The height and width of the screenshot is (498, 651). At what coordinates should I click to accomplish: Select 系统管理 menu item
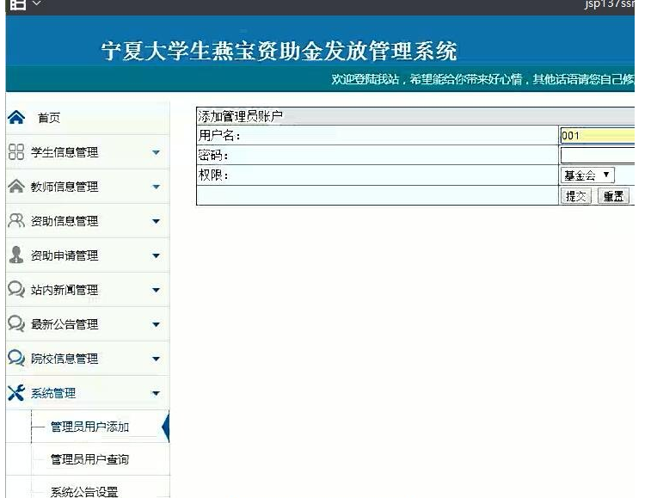(x=53, y=393)
